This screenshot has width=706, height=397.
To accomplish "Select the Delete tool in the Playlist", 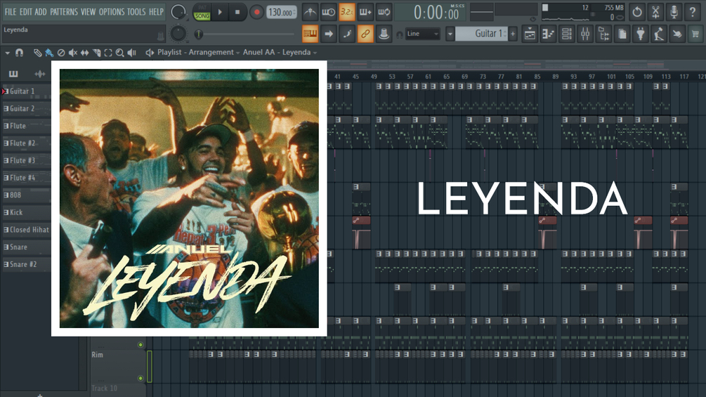I will coord(61,53).
